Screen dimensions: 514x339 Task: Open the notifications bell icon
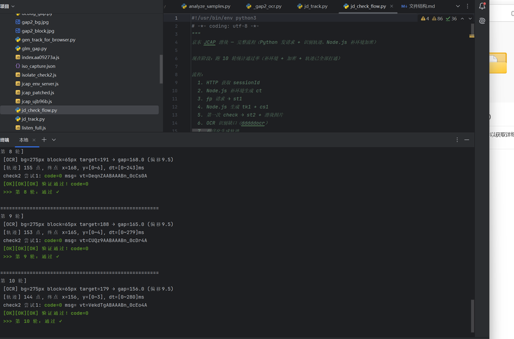click(x=482, y=6)
